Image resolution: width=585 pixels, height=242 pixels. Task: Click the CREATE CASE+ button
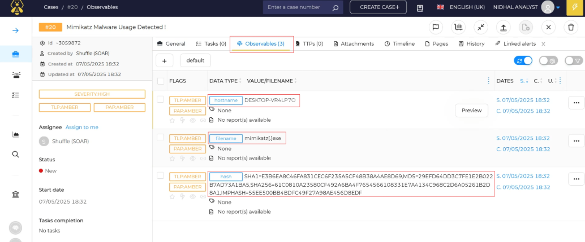point(378,7)
